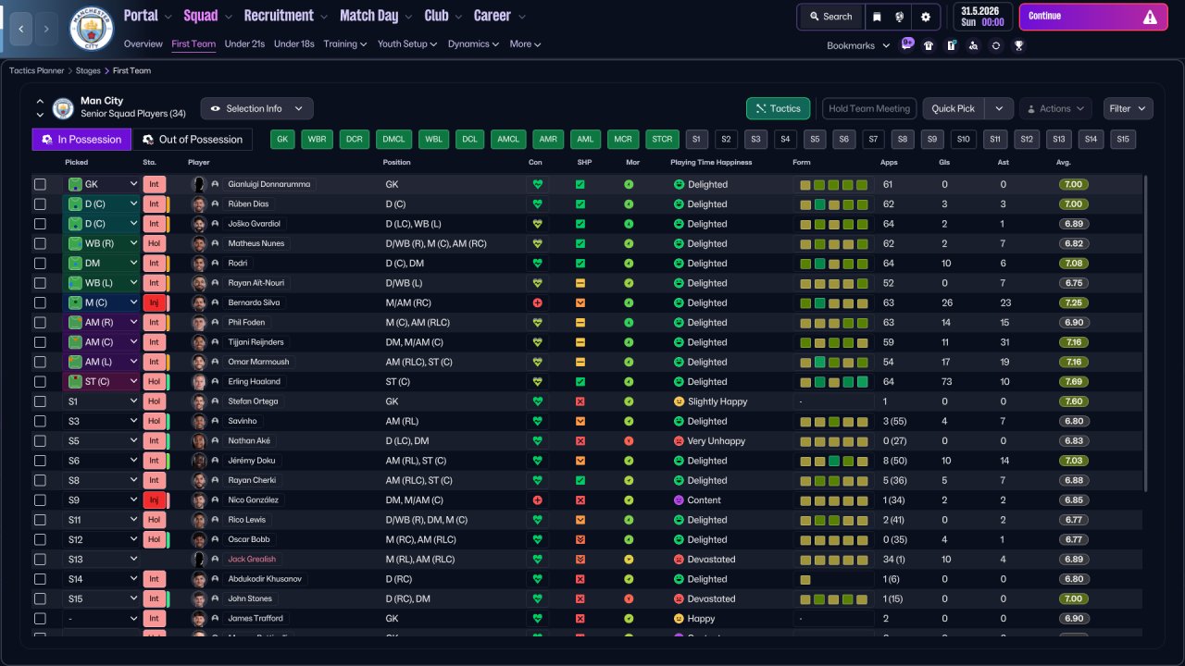
Task: Tick the checkbox for Jack Grealish
Action: coord(40,560)
